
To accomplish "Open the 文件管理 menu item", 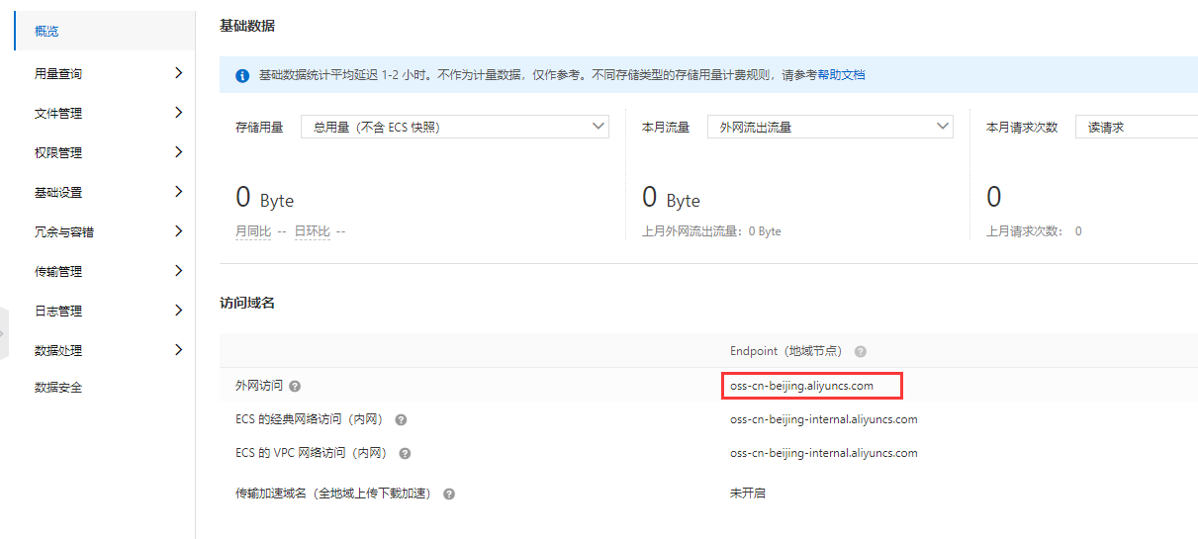I will [105, 113].
